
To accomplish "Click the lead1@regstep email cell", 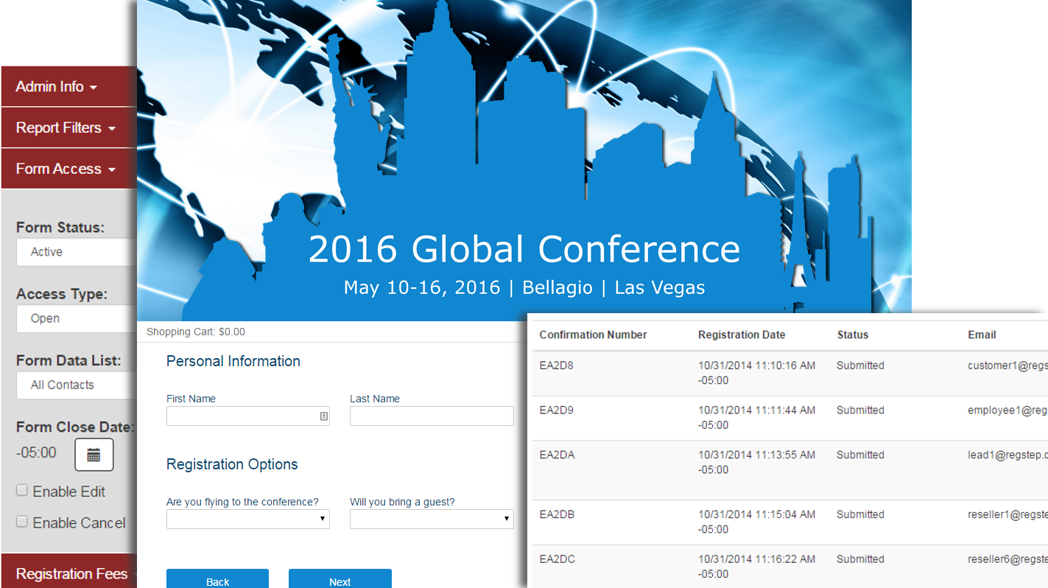I will click(x=1007, y=455).
